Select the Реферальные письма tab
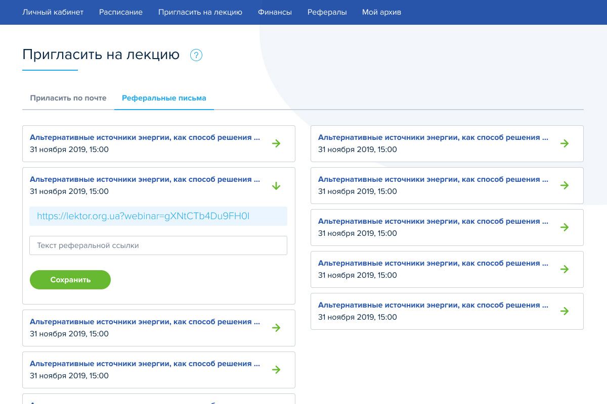The height and width of the screenshot is (404, 607). tap(164, 98)
